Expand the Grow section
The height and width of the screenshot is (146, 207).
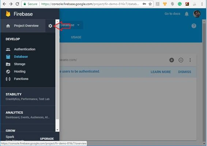point(28,128)
